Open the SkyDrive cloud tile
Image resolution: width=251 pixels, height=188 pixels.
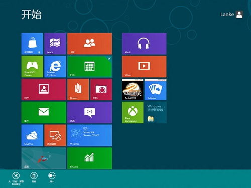[x=32, y=135]
